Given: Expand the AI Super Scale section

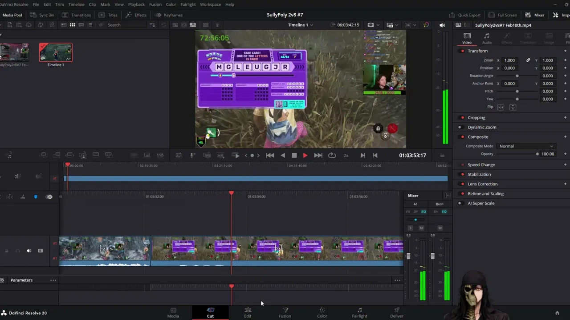Looking at the screenshot, I should (x=481, y=204).
